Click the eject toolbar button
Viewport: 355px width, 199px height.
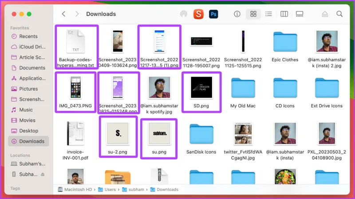tap(325, 14)
